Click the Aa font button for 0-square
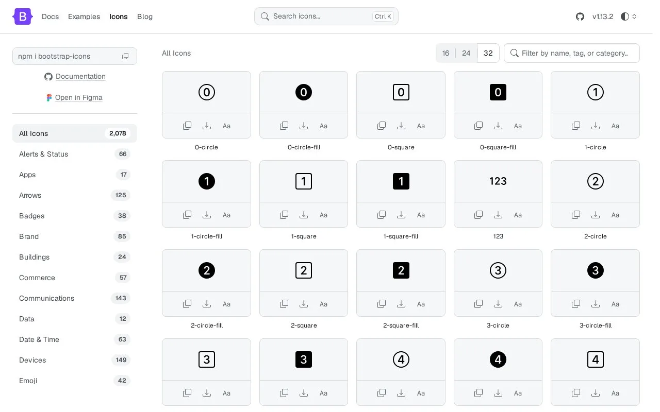 point(421,126)
